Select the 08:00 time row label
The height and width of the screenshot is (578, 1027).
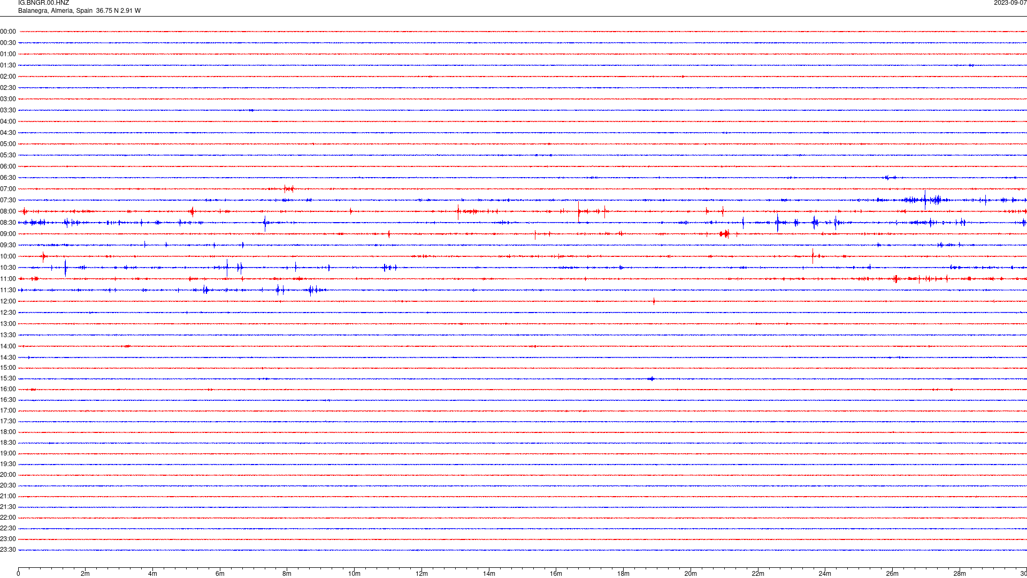tap(8, 211)
